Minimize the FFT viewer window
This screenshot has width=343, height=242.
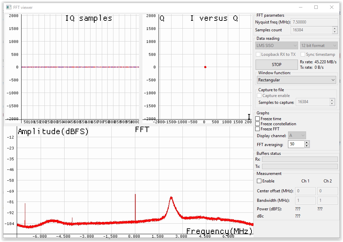point(300,7)
